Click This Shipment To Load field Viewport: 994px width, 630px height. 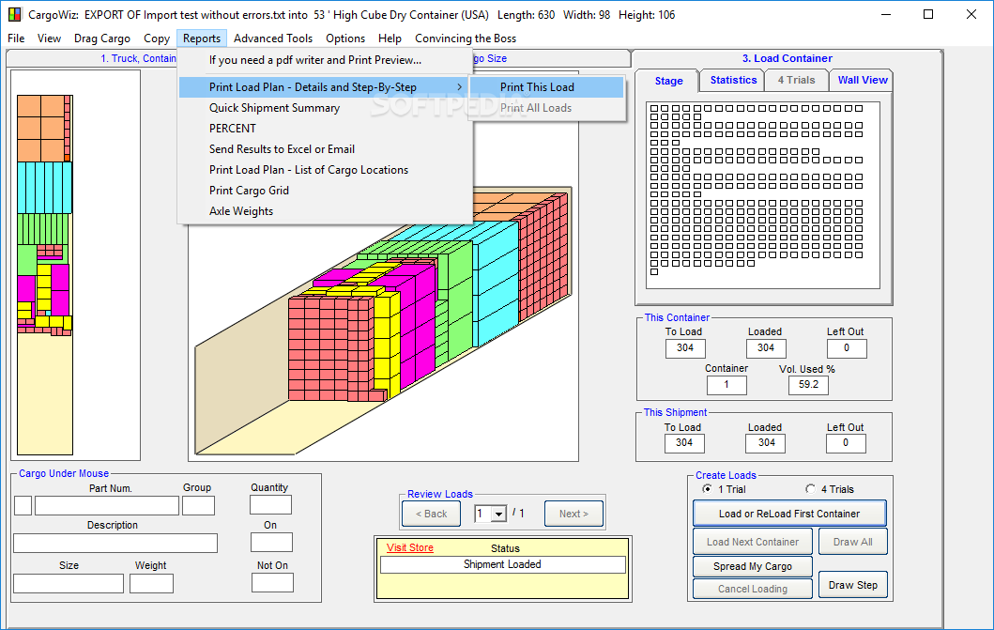(x=684, y=444)
